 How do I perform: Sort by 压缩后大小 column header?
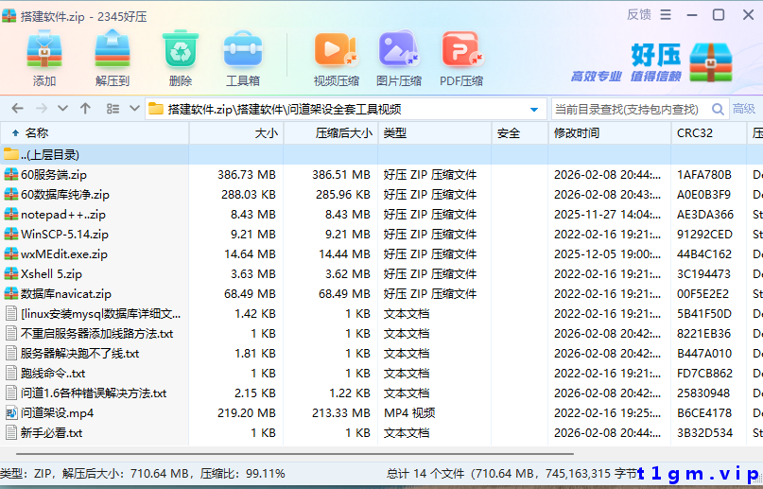coord(331,132)
